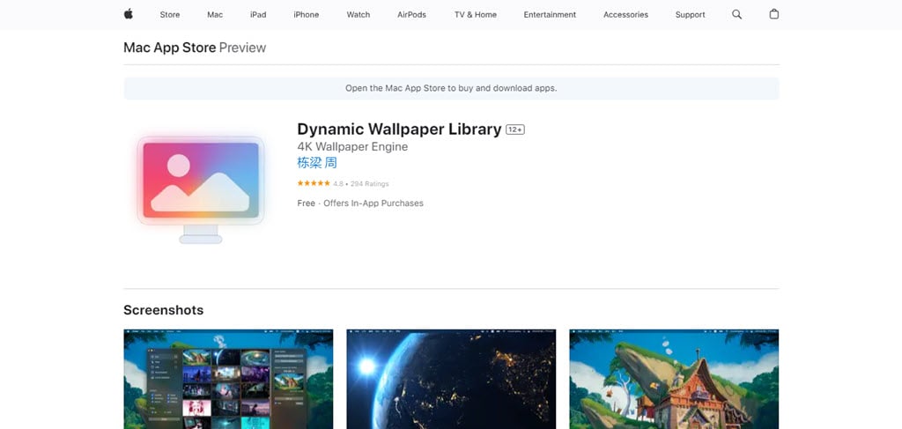Click the Mac App Store heading link

(x=170, y=48)
